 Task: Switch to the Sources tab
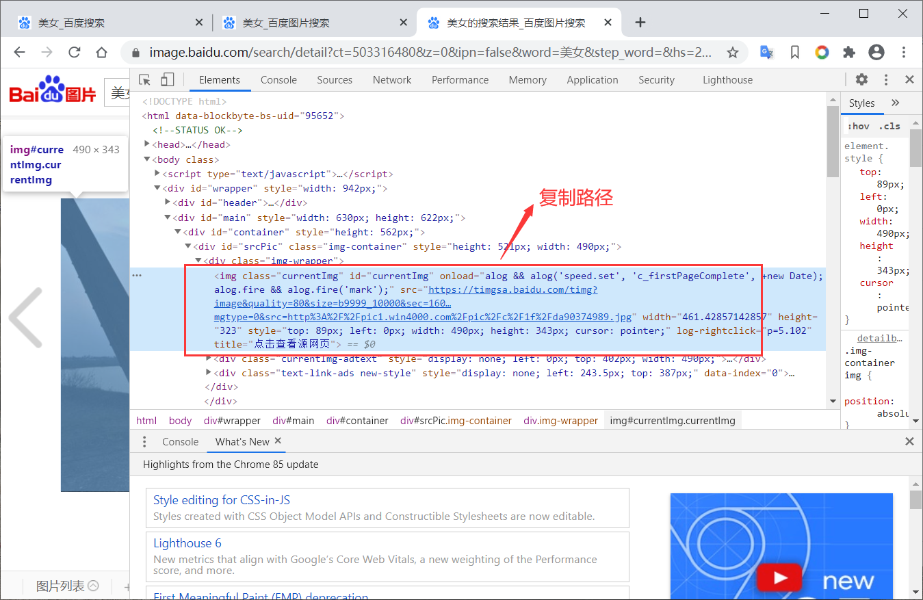[x=335, y=79]
